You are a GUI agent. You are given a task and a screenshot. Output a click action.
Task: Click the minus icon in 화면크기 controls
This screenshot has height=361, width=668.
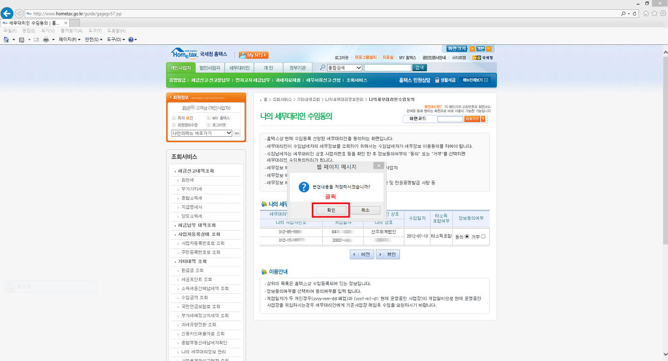point(489,49)
